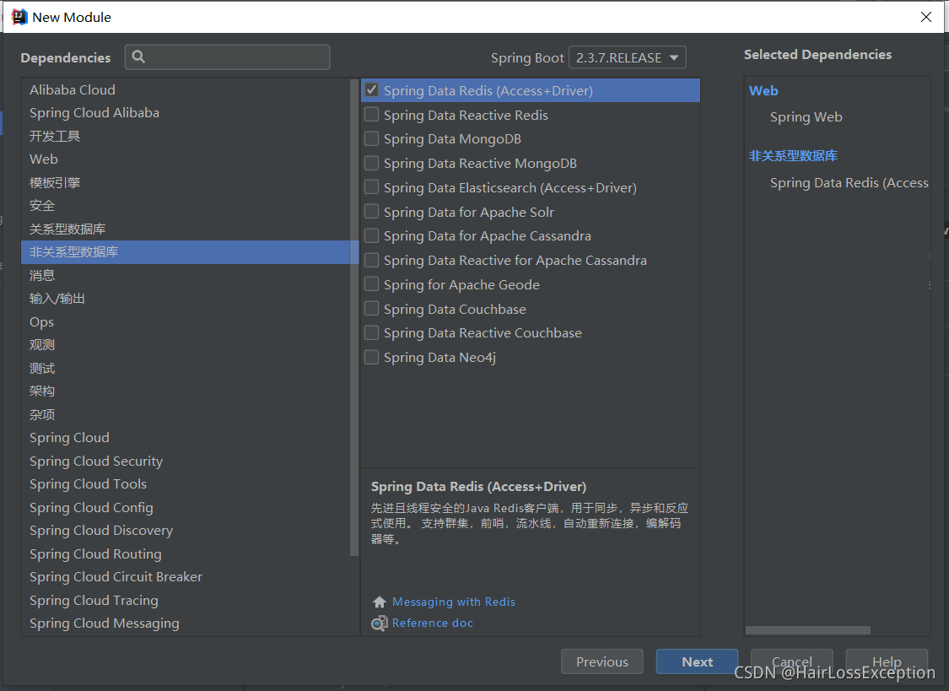949x691 pixels.
Task: Select Spring Cloud Messaging category
Action: [x=186, y=624]
